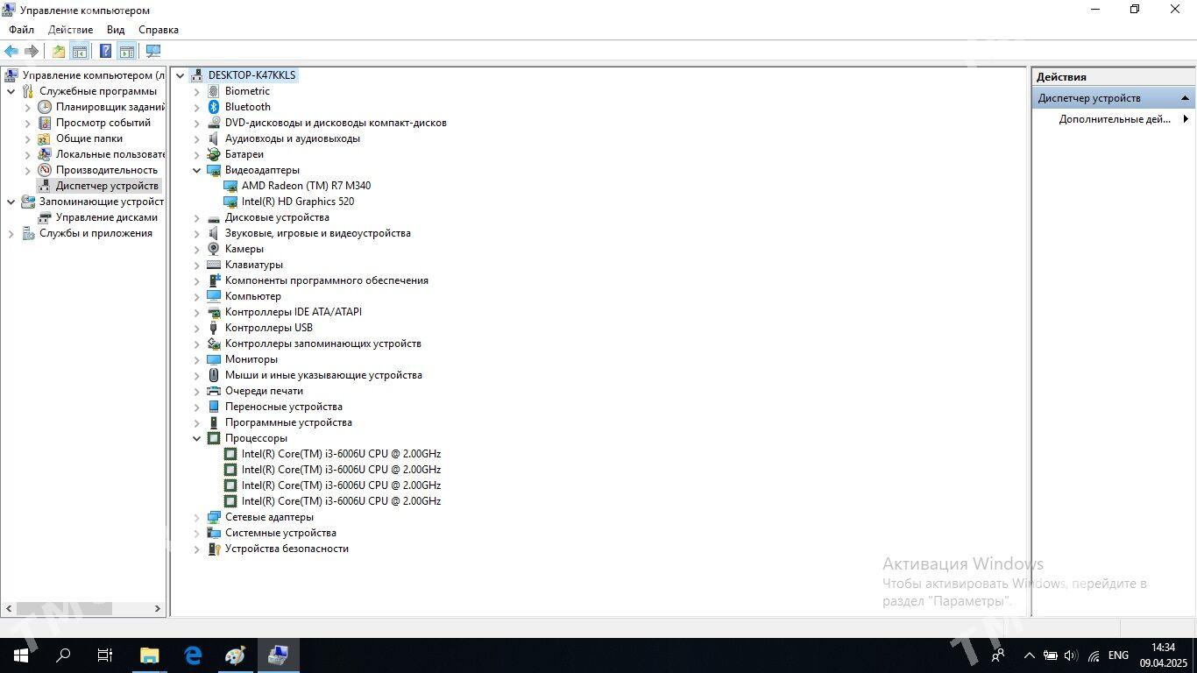This screenshot has height=673, width=1197.
Task: Click the volume speaker tray icon
Action: pyautogui.click(x=1071, y=655)
